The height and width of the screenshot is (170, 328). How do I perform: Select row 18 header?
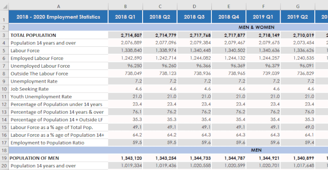click(x=4, y=150)
